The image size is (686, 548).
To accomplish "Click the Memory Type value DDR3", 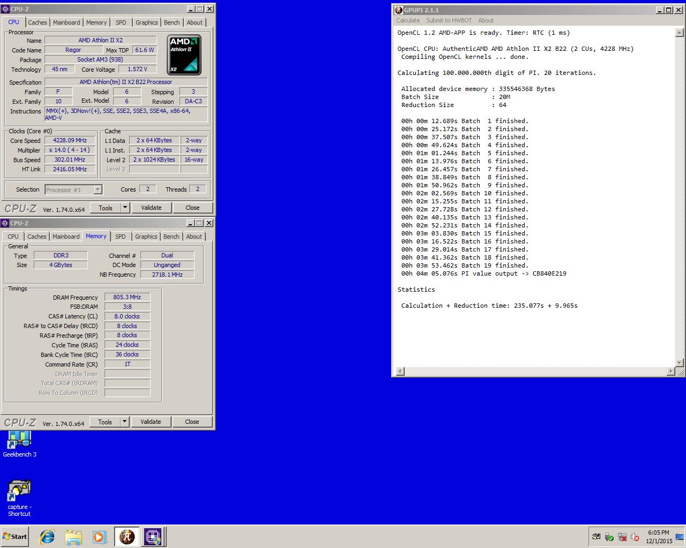I will (61, 255).
